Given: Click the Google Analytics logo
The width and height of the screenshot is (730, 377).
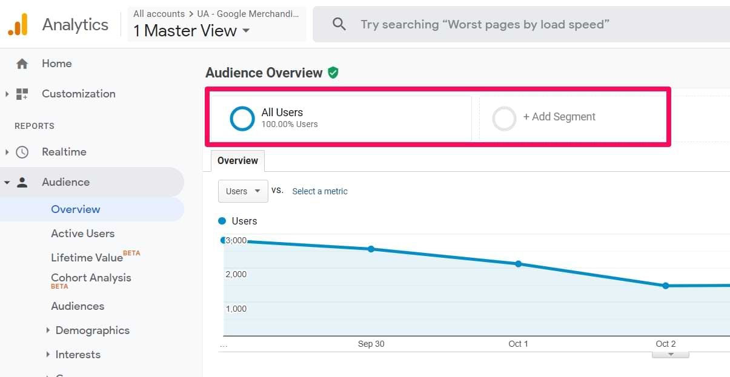Looking at the screenshot, I should [18, 23].
